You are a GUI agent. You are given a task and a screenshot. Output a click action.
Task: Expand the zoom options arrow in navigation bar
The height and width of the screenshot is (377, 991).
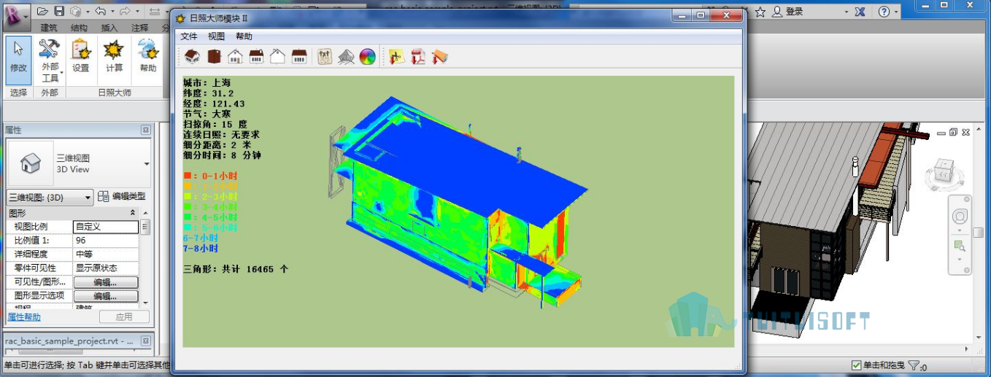click(x=960, y=259)
